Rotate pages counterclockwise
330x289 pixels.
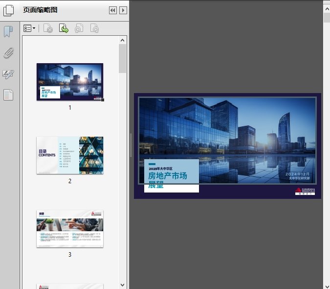(x=79, y=28)
